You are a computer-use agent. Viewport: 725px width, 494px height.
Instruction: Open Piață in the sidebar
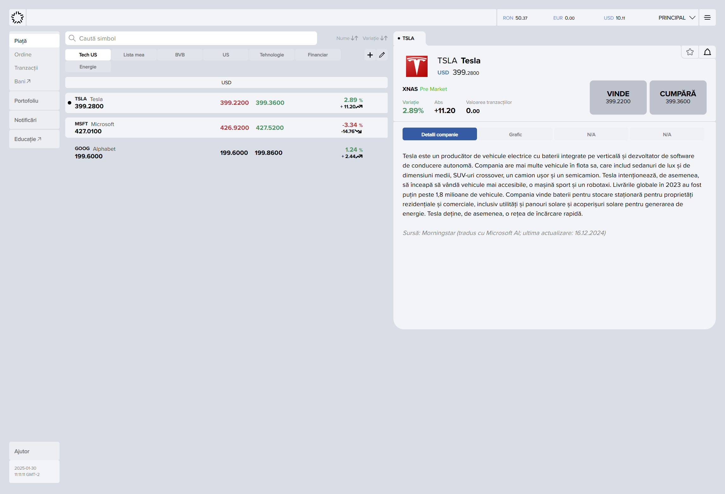[34, 41]
